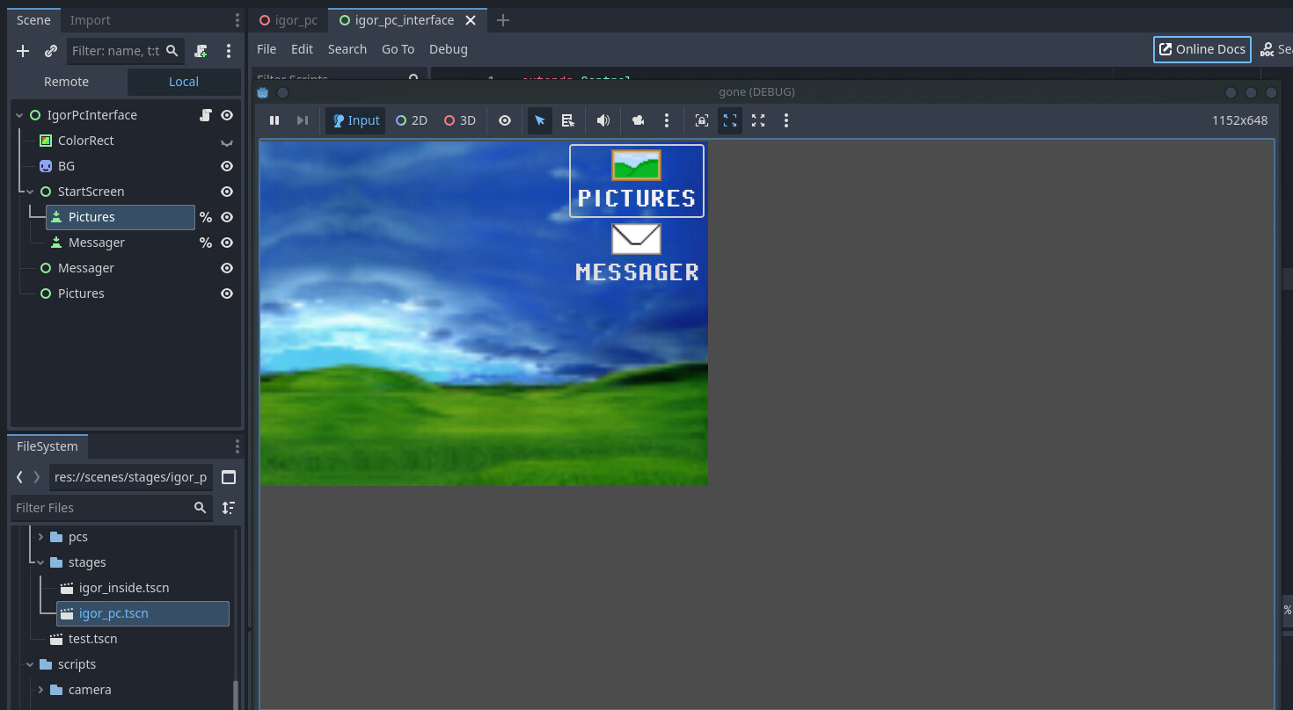
Task: Click the attach script icon
Action: [x=201, y=51]
